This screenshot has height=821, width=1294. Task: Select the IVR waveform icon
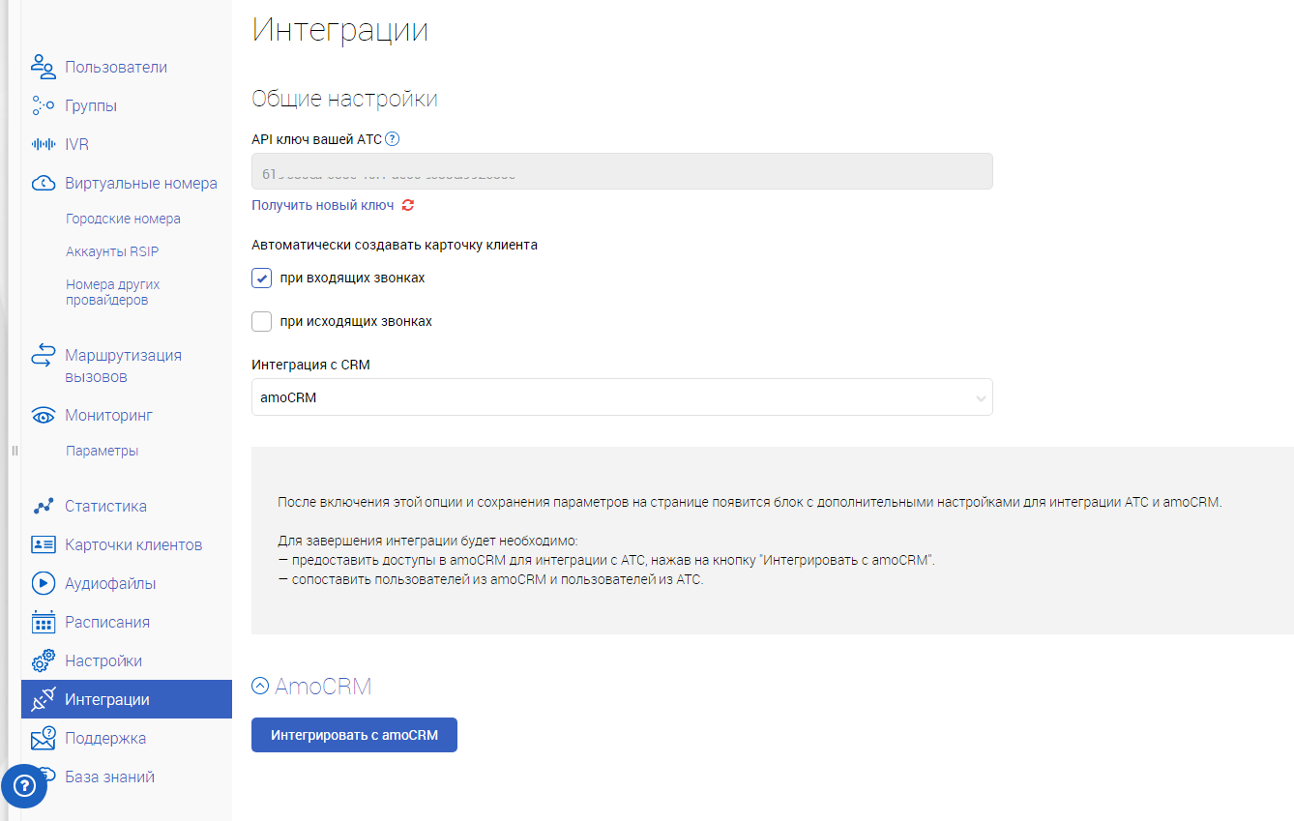43,144
